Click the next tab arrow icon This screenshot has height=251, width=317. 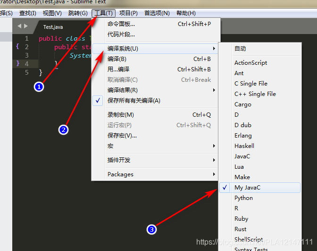click(26, 26)
